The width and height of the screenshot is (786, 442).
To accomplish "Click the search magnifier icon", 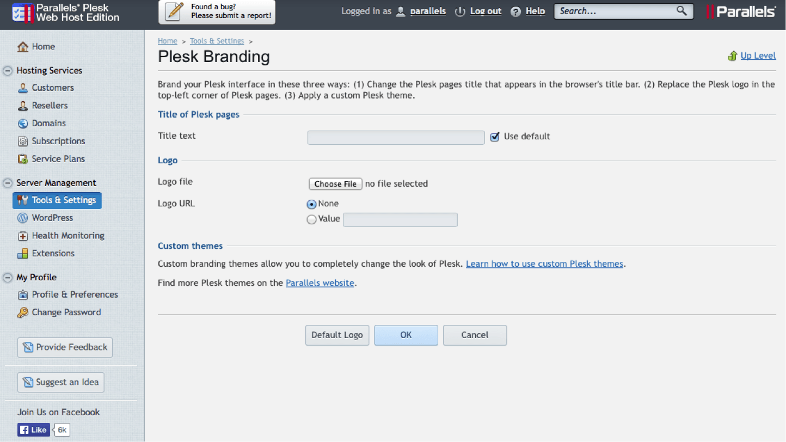I will (x=681, y=10).
